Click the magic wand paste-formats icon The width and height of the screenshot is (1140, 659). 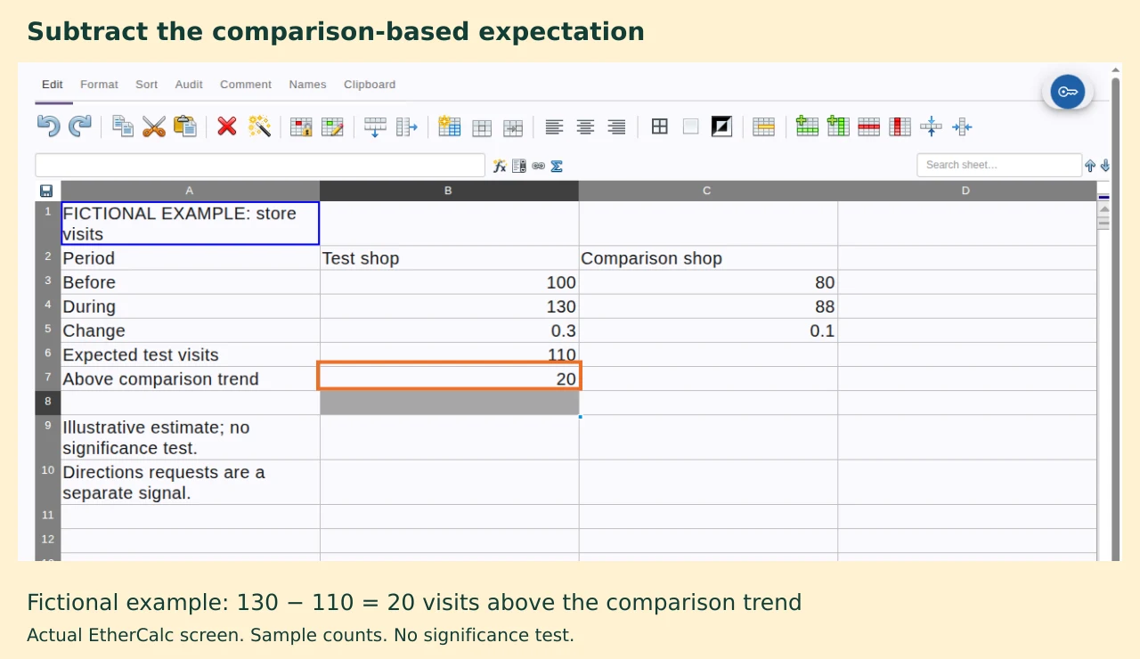point(259,126)
